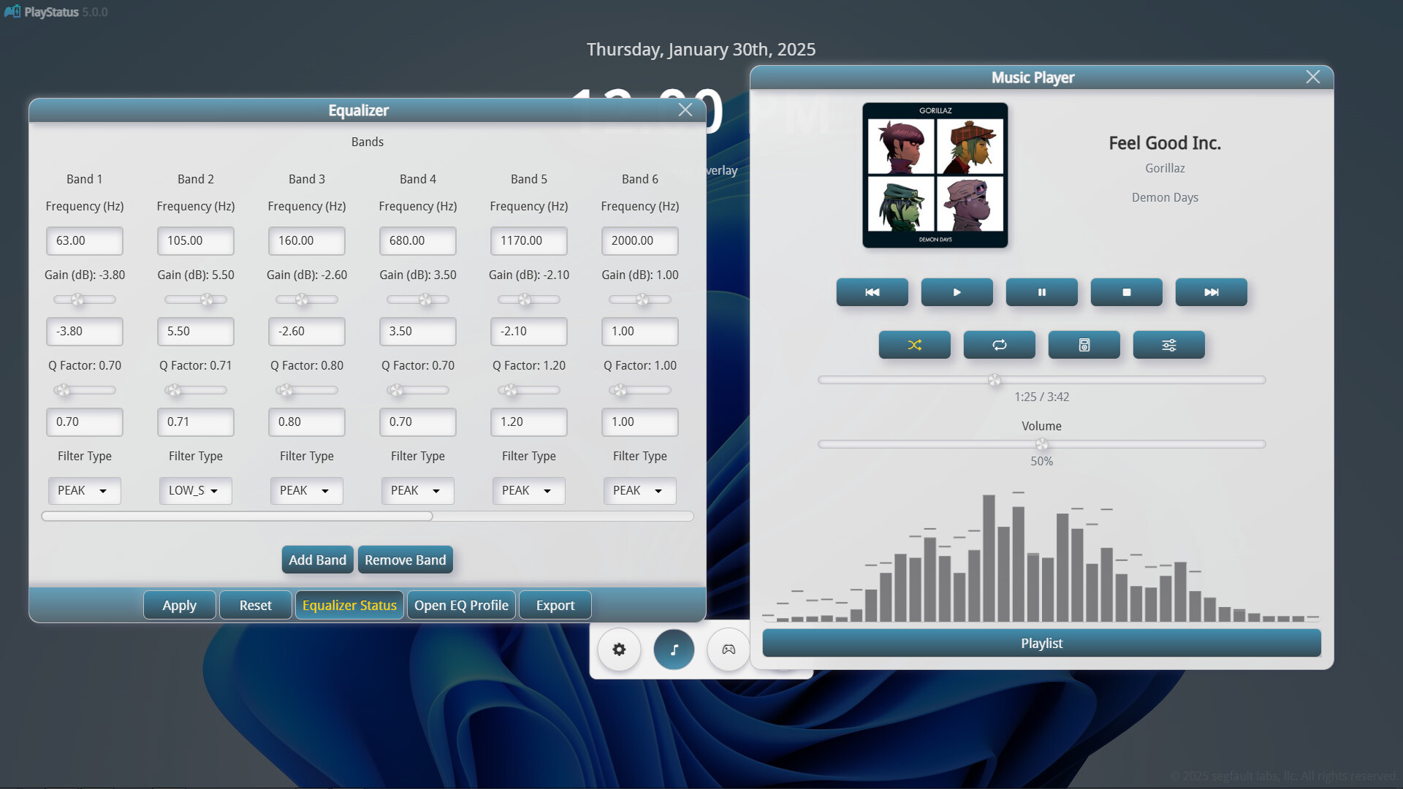Stop playback of Feel Good Inc.
Viewport: 1403px width, 789px height.
[x=1126, y=291]
